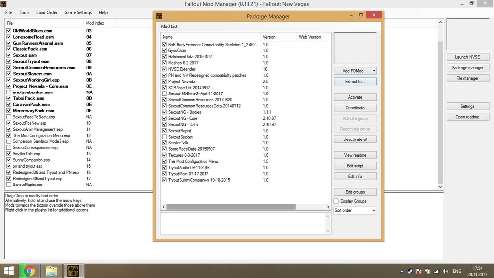The width and height of the screenshot is (494, 278).
Task: Click the Deactivate button
Action: (x=355, y=108)
